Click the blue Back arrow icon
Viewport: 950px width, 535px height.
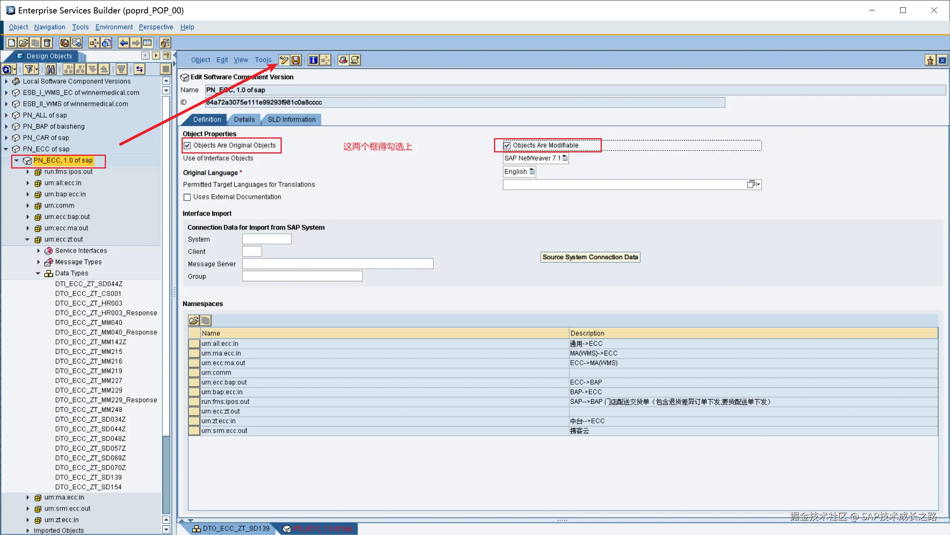pyautogui.click(x=124, y=43)
